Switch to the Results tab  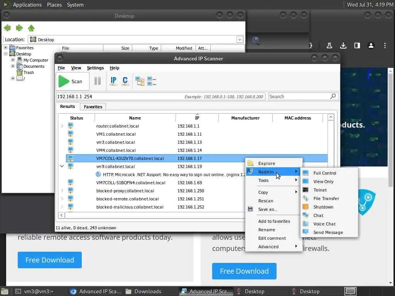(67, 106)
